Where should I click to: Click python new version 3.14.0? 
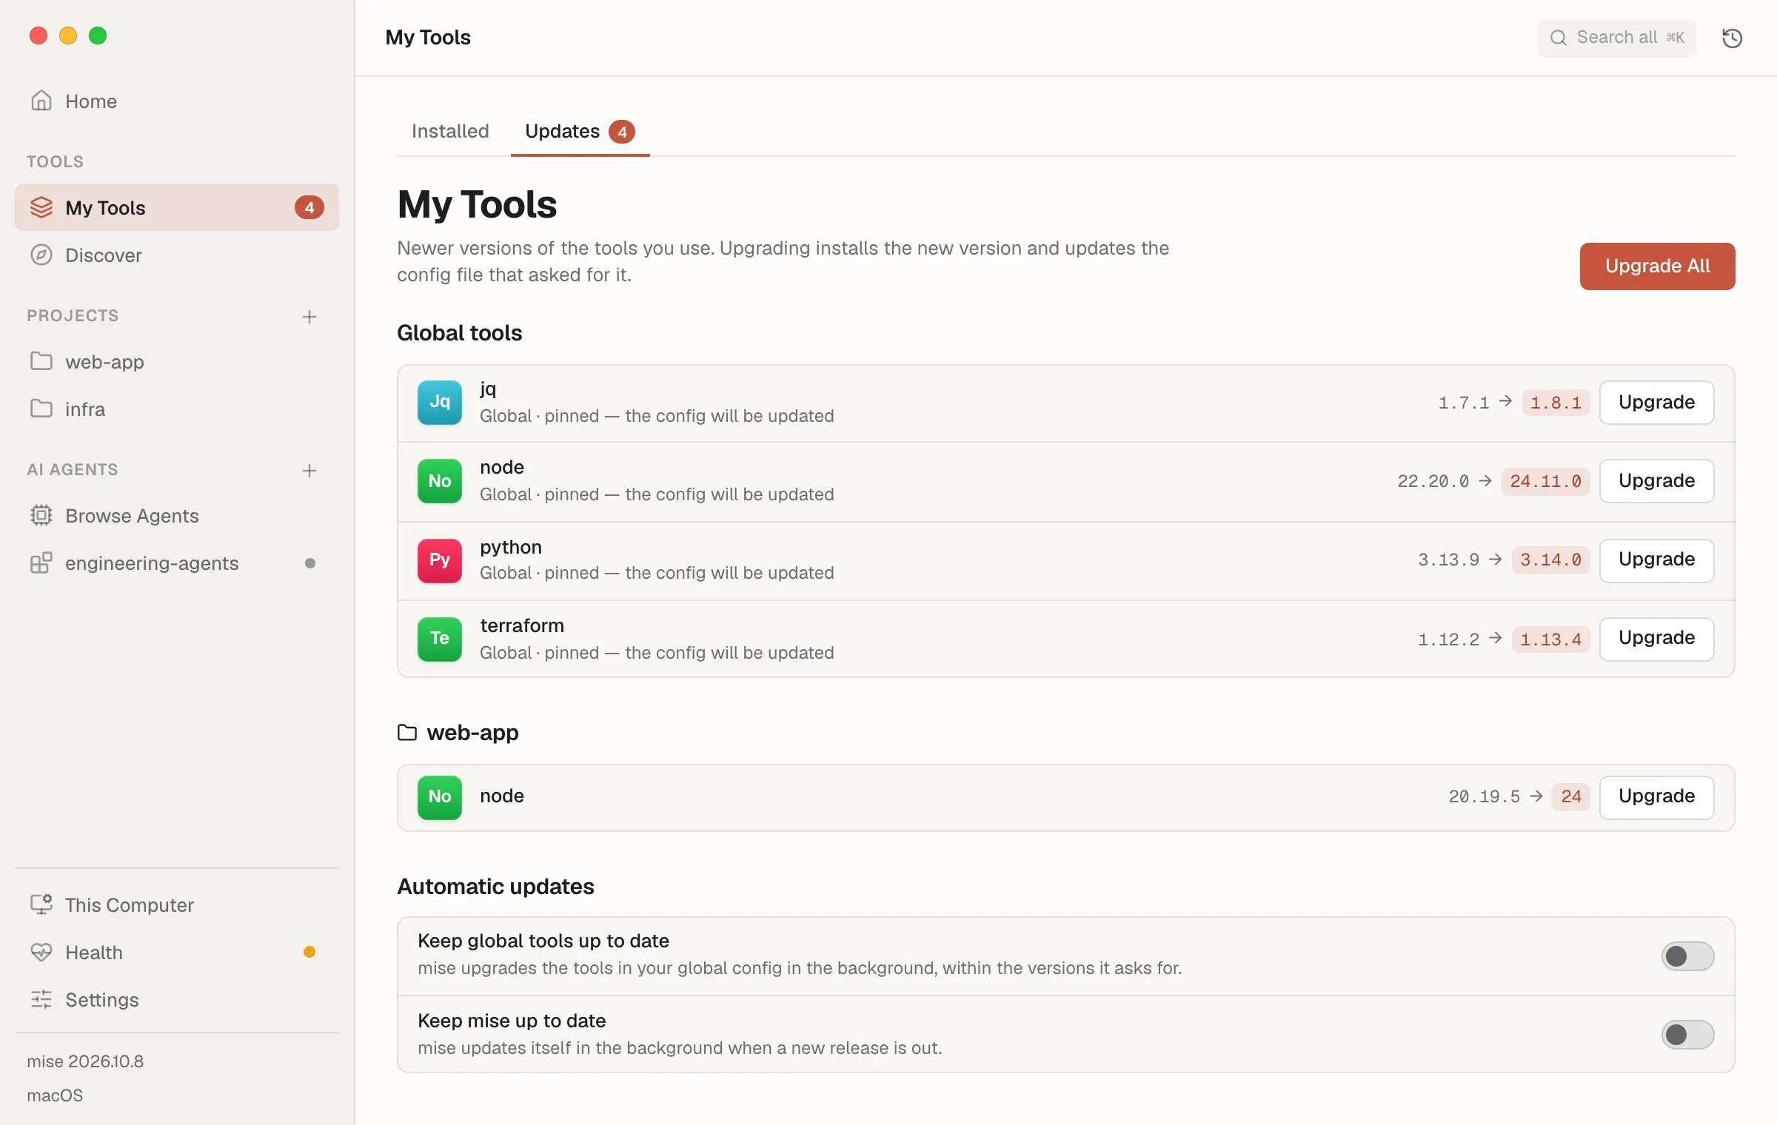point(1550,560)
